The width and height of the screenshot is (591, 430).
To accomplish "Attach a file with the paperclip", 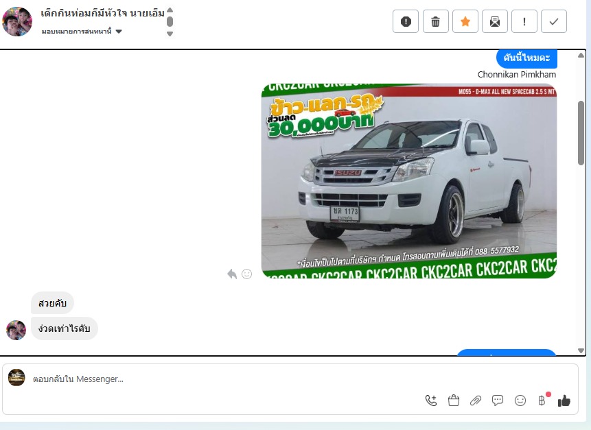I will tap(476, 401).
